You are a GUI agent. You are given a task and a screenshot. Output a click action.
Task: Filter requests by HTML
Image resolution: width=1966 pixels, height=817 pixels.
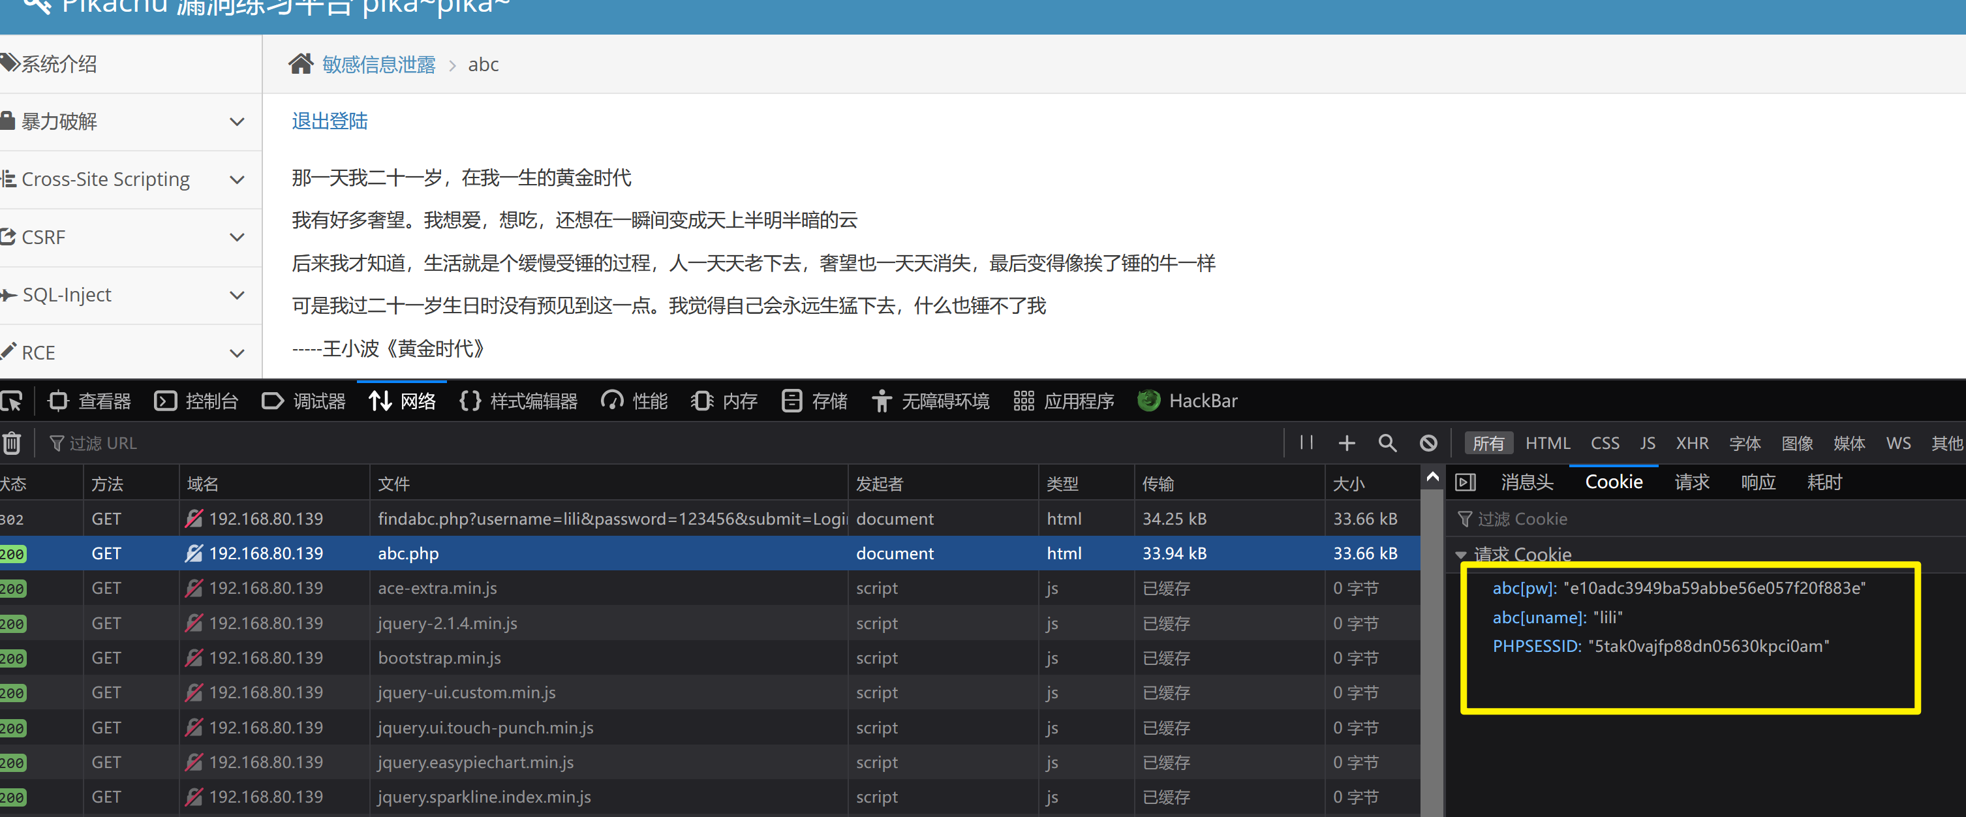[1548, 444]
